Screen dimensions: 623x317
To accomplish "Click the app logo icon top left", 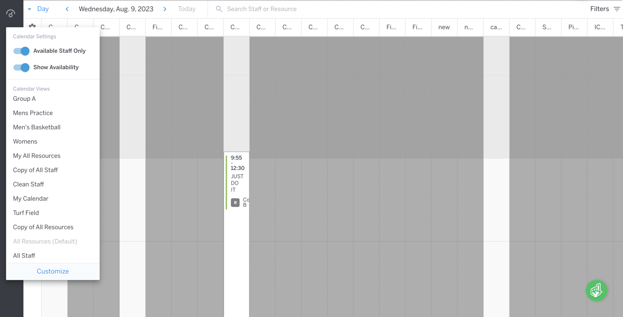I will click(x=11, y=13).
